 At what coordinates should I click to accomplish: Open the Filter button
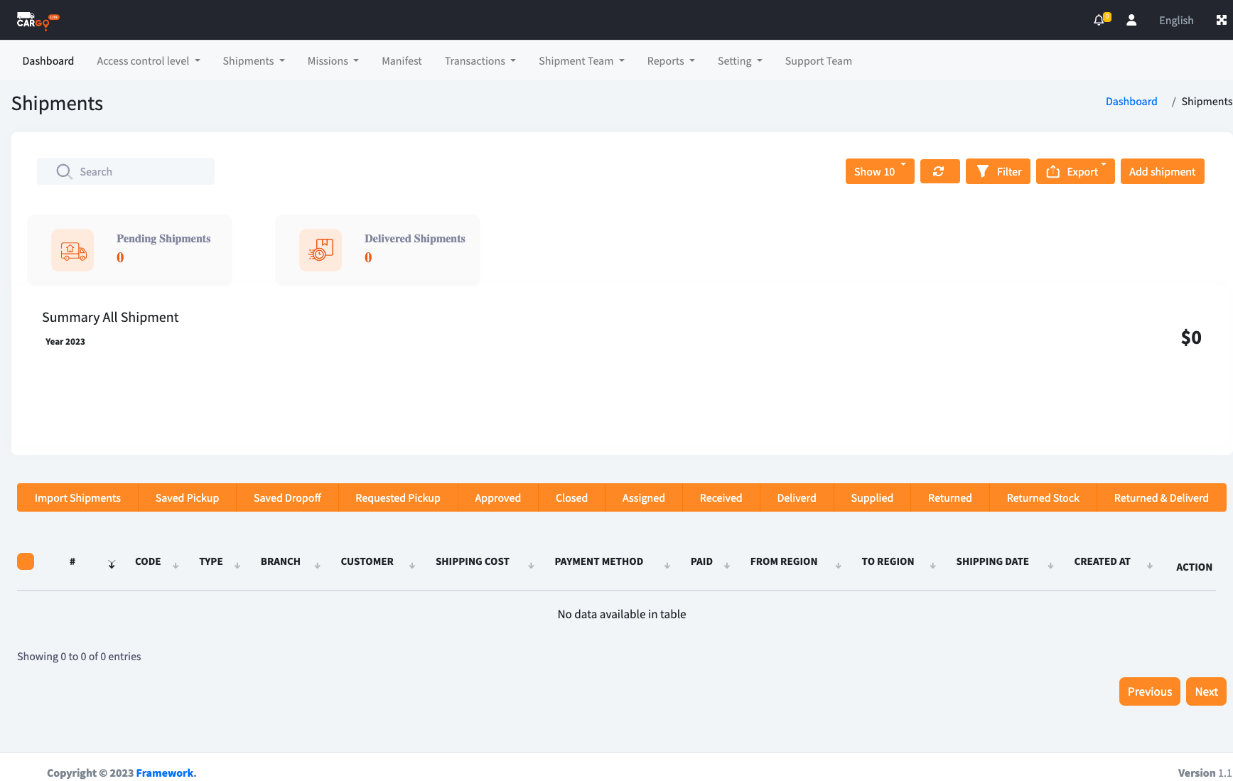pyautogui.click(x=998, y=171)
